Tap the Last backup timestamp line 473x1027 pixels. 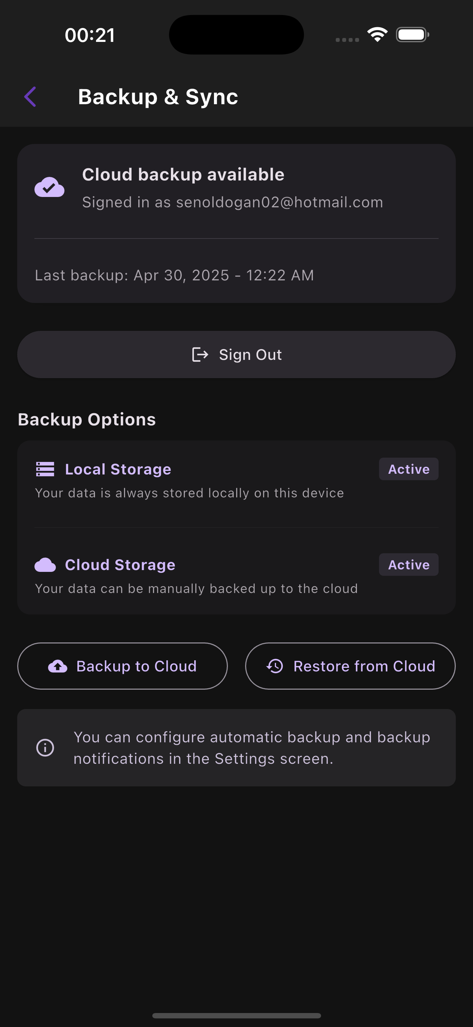174,275
